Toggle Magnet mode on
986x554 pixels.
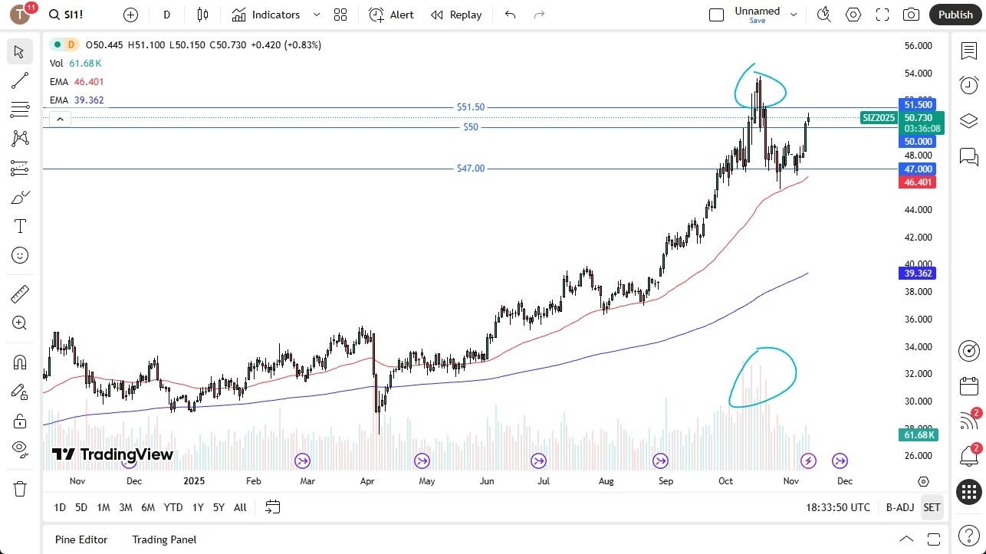click(x=19, y=362)
